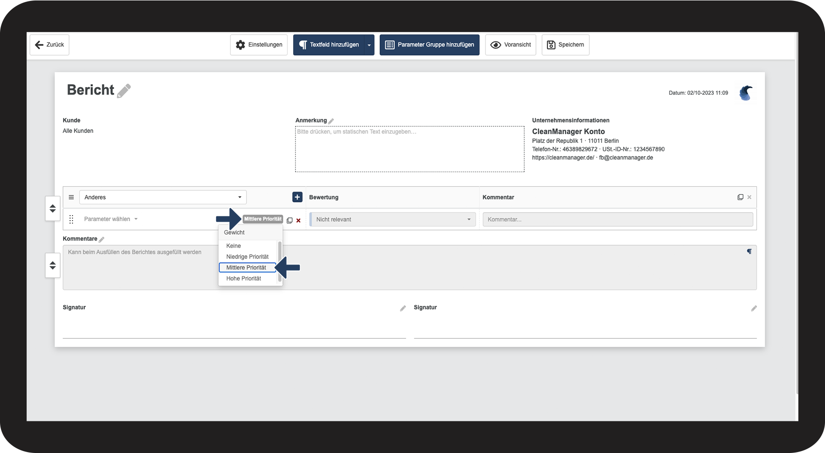Save the report with Speichern

point(565,45)
